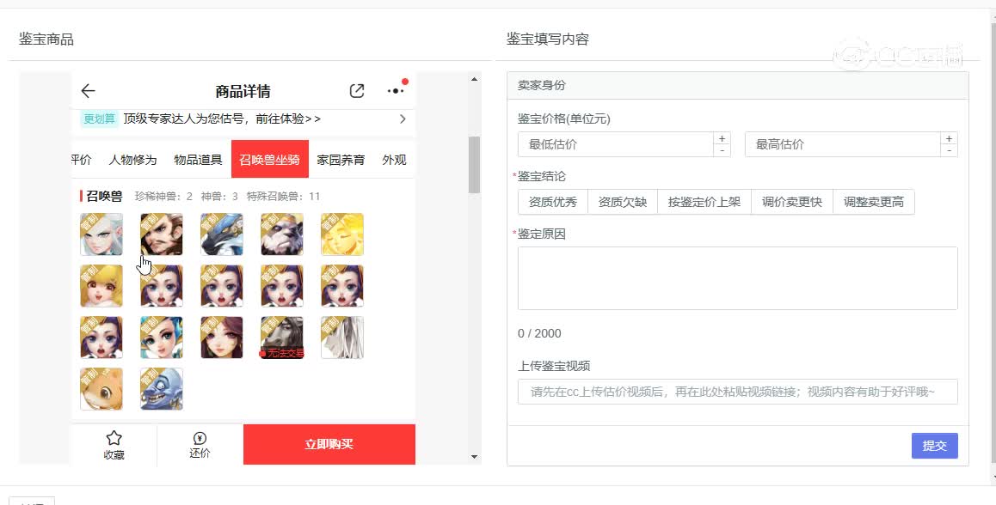Open the external share icon beside 商品详情

pyautogui.click(x=356, y=90)
